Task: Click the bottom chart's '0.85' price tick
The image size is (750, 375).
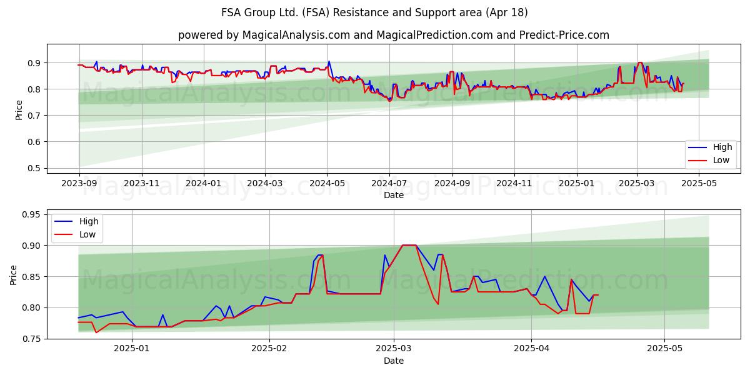Action: [32, 277]
